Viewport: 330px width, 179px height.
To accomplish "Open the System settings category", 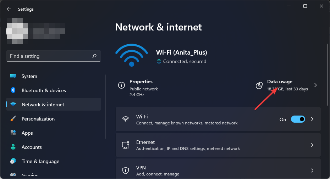I will coord(29,76).
